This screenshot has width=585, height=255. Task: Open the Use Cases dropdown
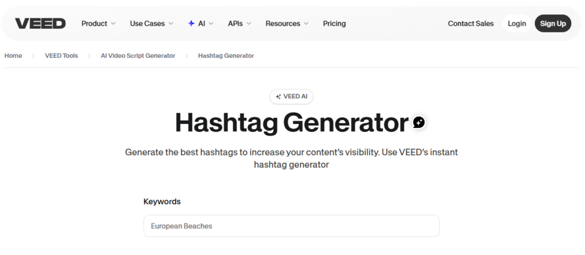tap(151, 23)
